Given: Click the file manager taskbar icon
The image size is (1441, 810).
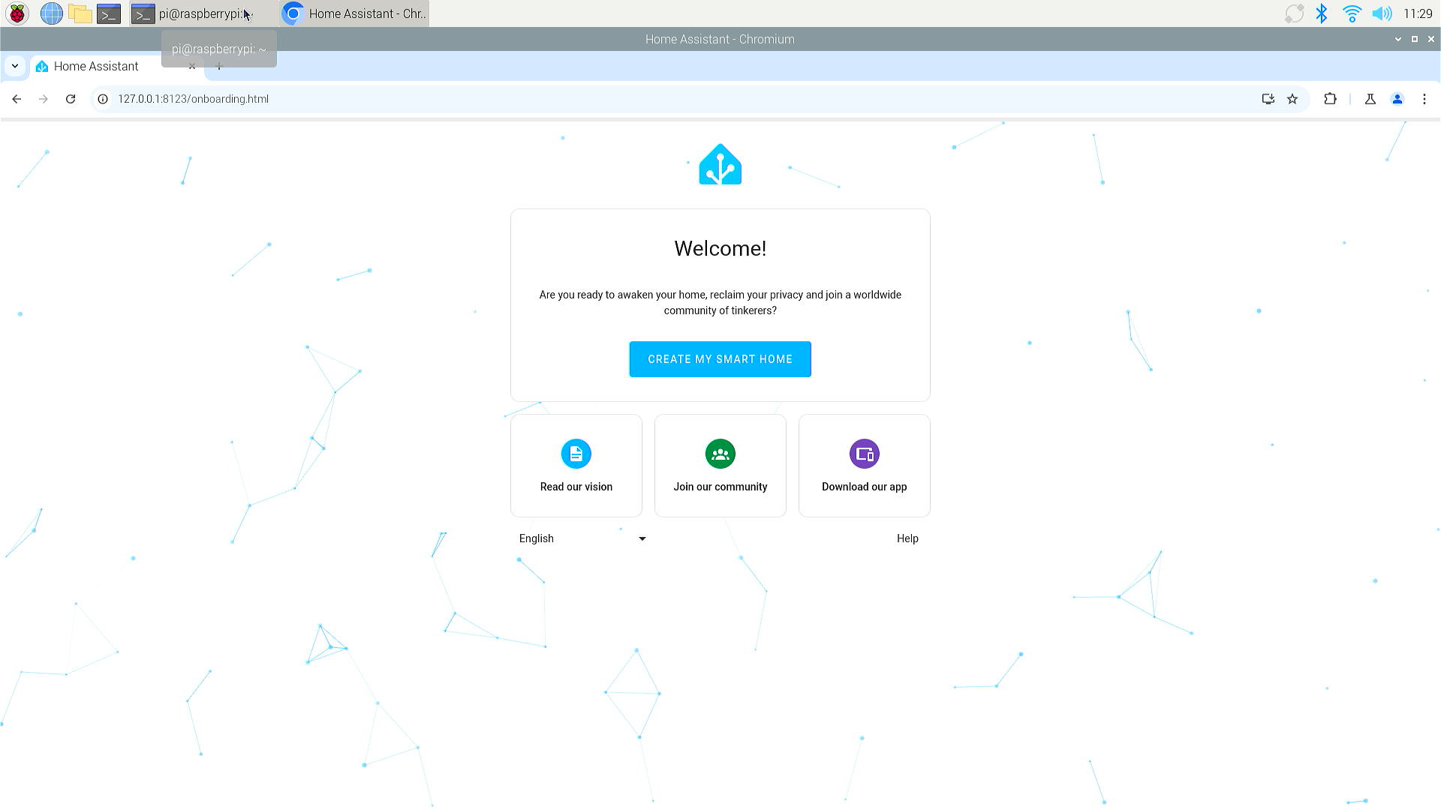Looking at the screenshot, I should [80, 13].
